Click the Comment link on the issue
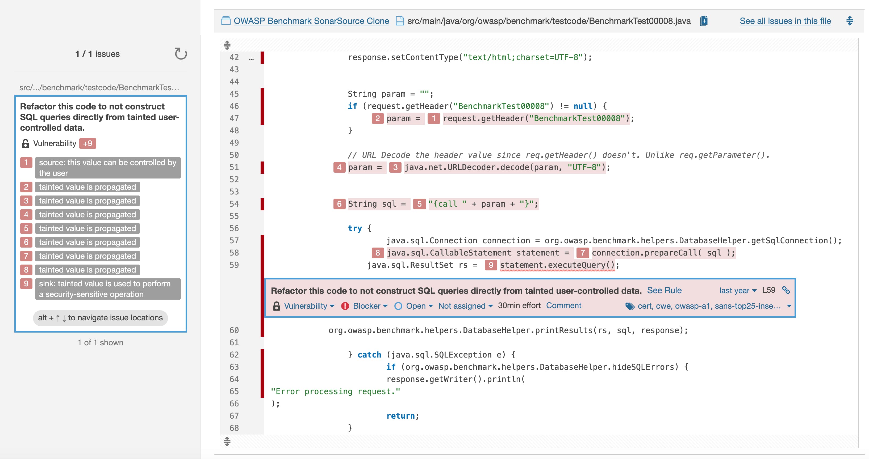 pos(563,305)
